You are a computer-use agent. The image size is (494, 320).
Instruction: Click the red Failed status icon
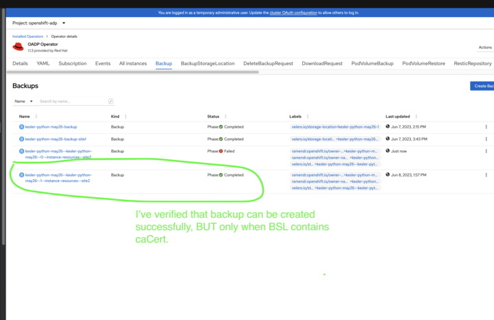tap(221, 151)
